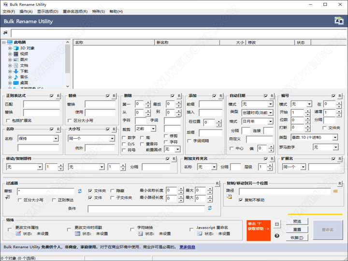Open the 重命名选项(R) menu

pos(75,11)
